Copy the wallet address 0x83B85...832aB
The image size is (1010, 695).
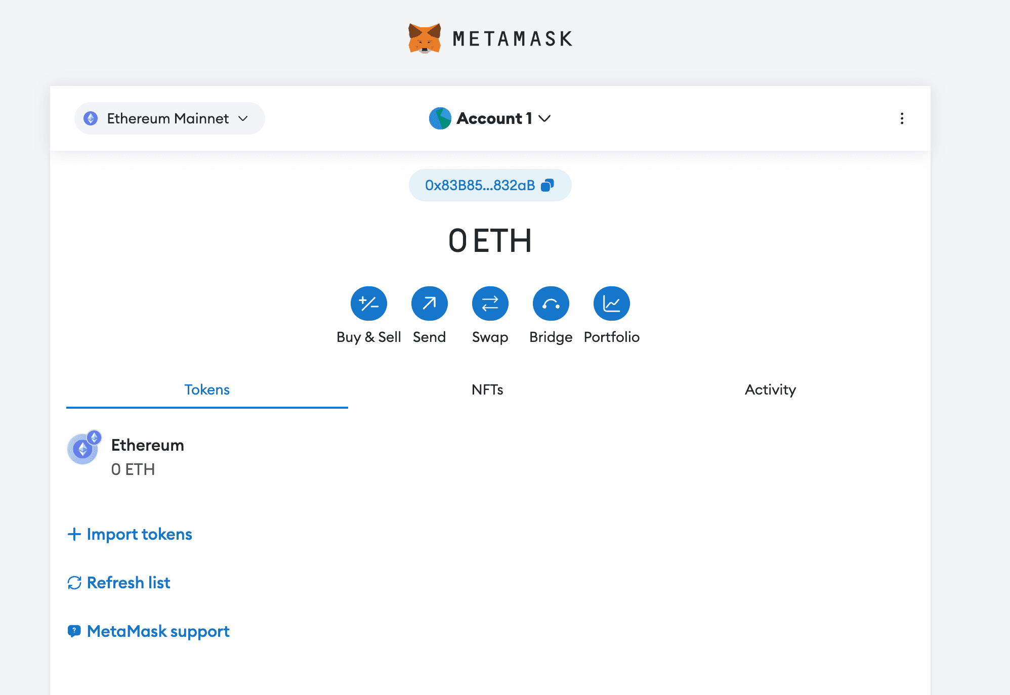click(480, 185)
